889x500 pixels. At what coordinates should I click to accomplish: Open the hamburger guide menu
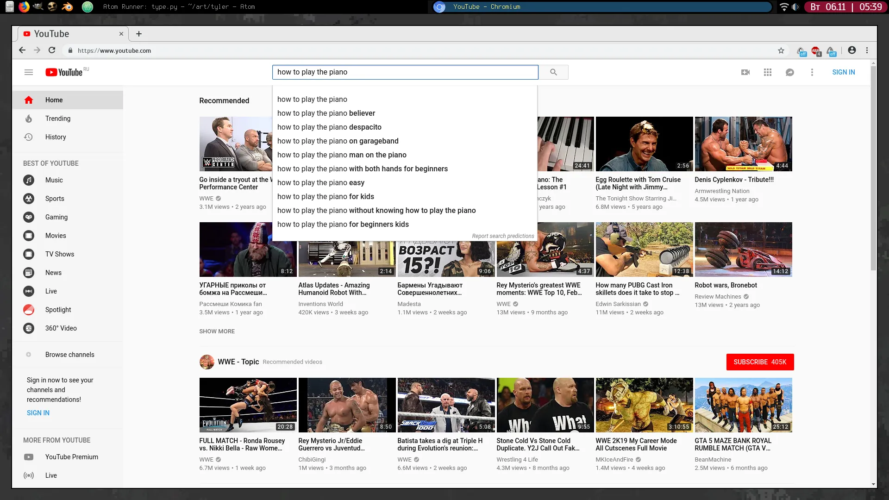pyautogui.click(x=29, y=72)
